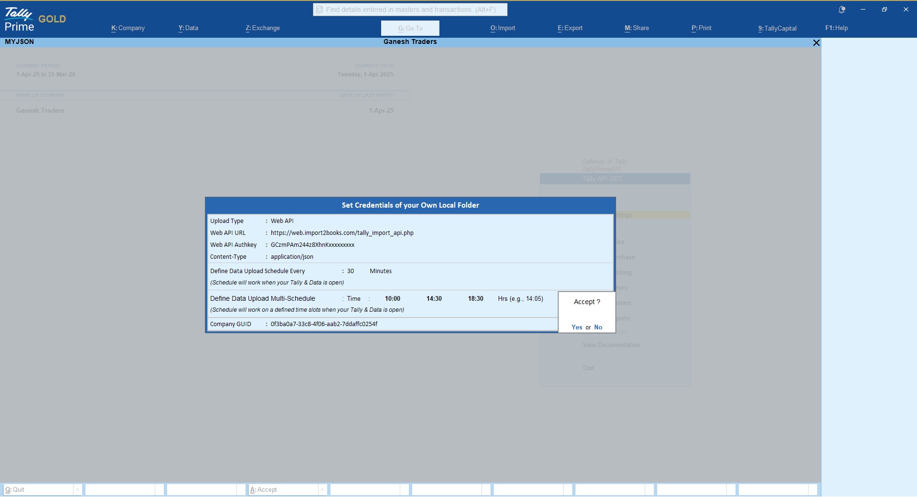Choose Yes in the Accept prompt

tap(576, 327)
